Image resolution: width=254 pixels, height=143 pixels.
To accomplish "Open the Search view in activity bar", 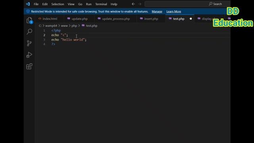I will [29, 31].
